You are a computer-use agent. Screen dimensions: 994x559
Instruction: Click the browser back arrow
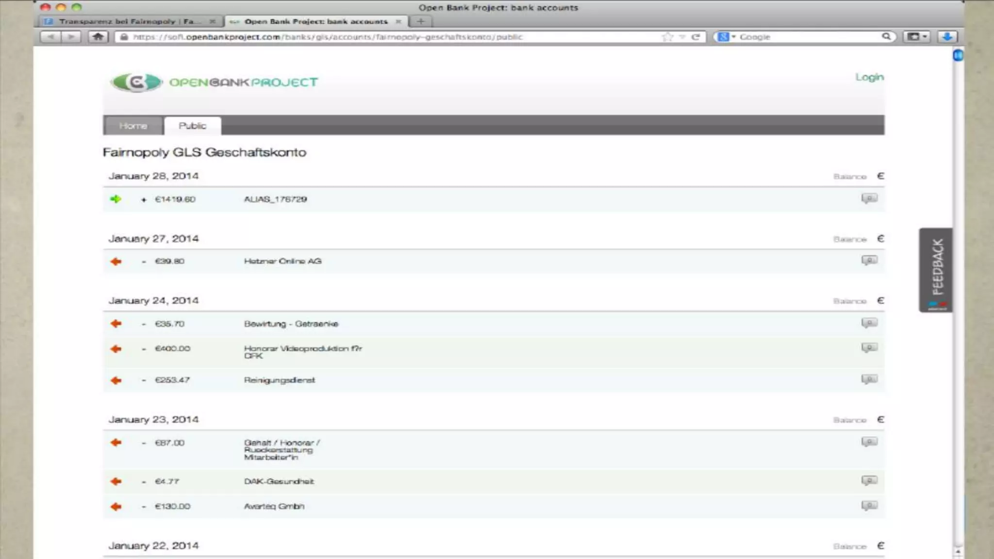[x=51, y=37]
